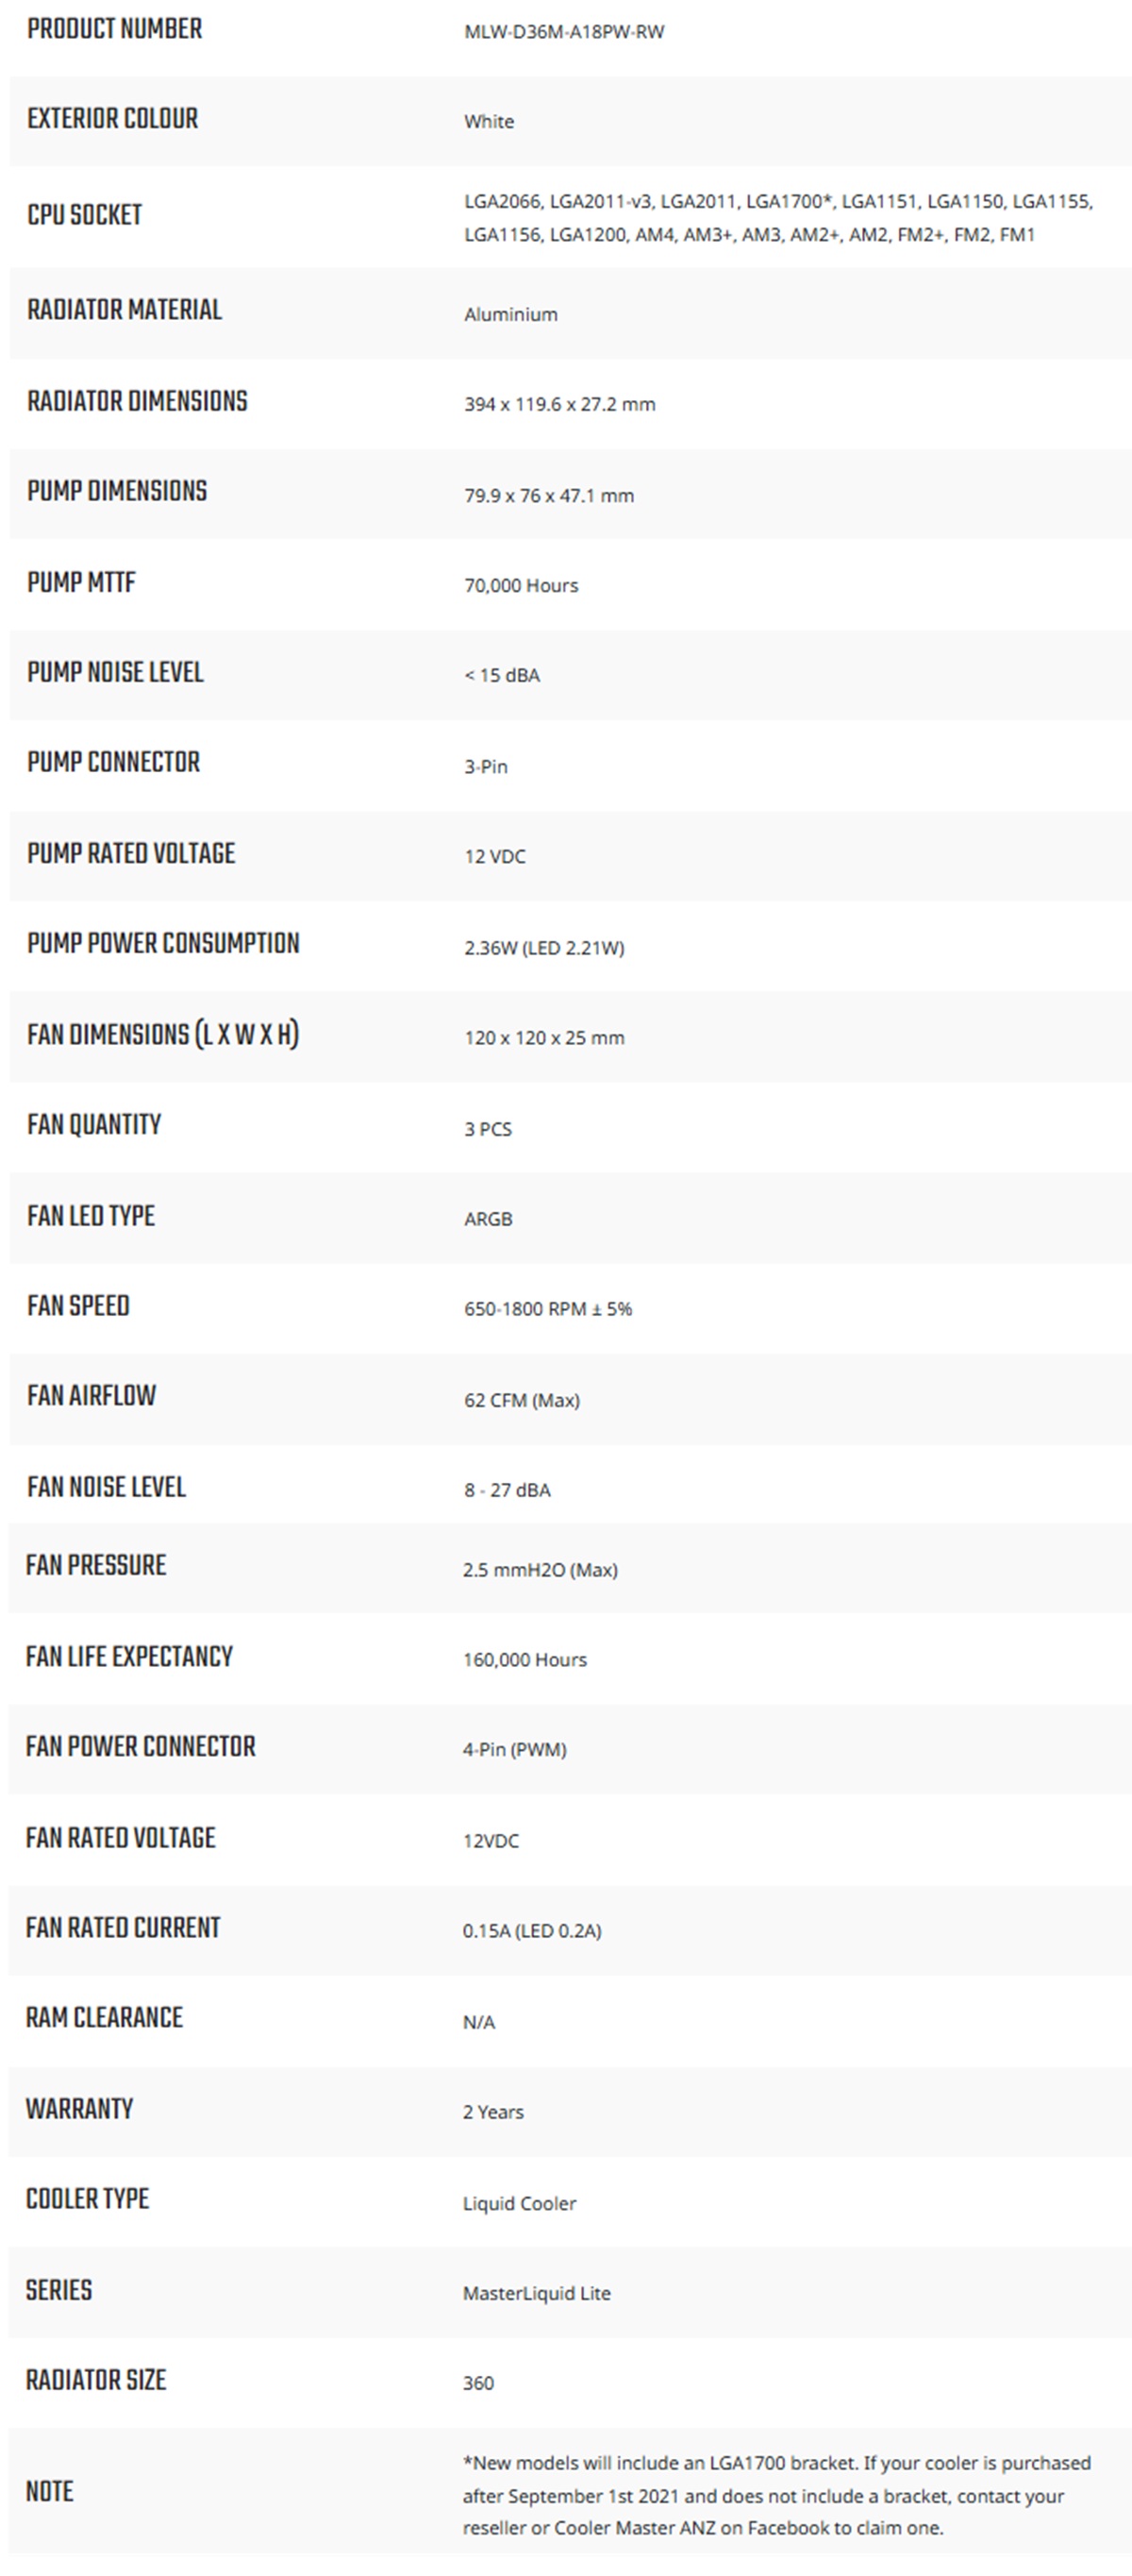
Task: Select the MasterLiquid Lite series text
Action: click(537, 2293)
